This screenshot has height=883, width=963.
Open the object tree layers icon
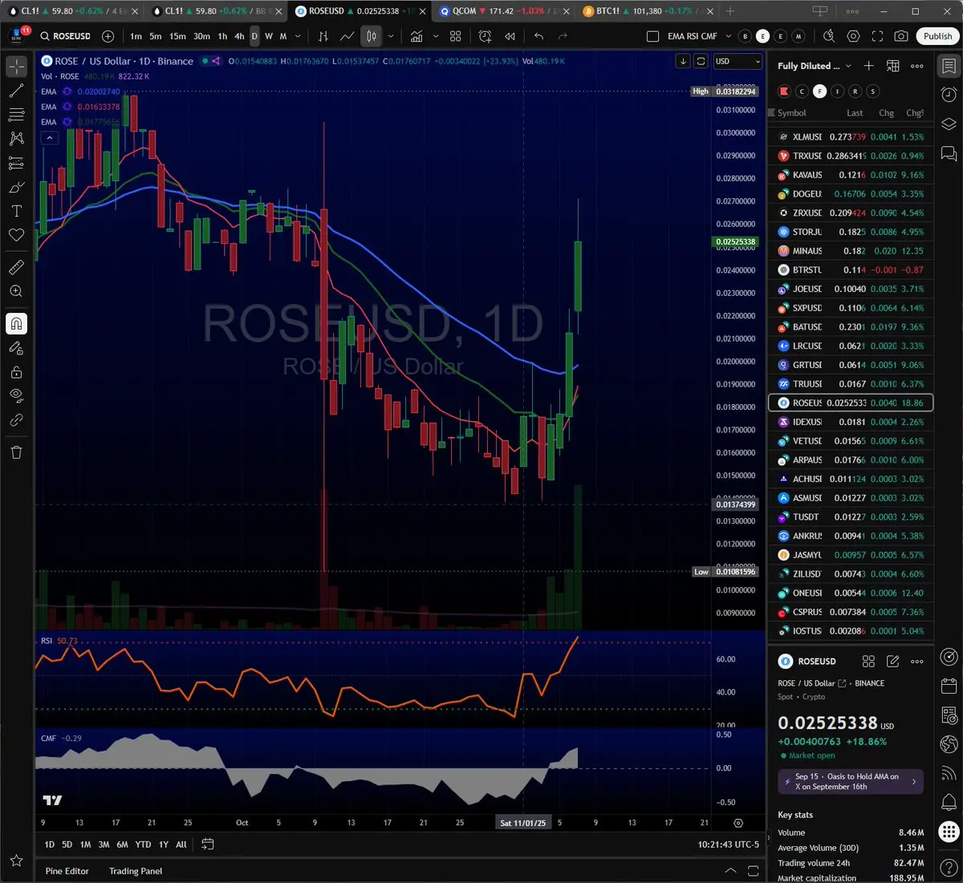click(949, 124)
